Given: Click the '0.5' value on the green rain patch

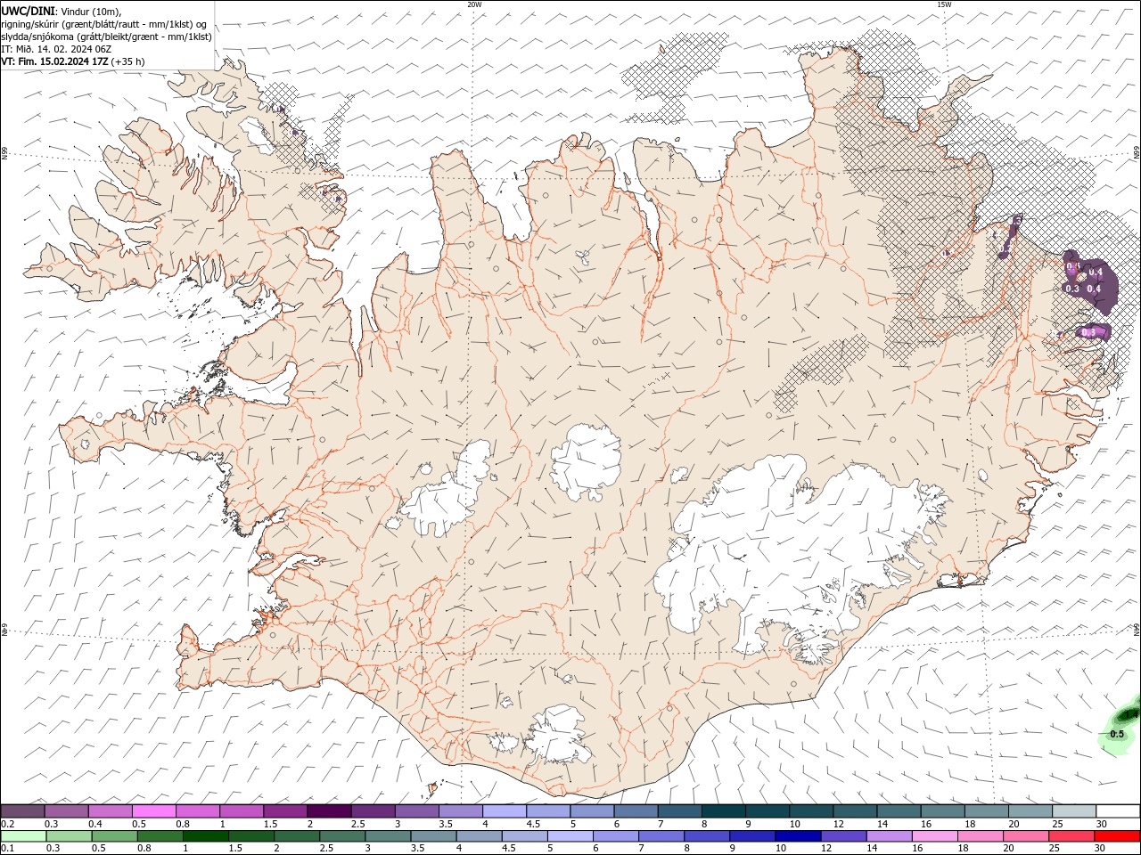Looking at the screenshot, I should pyautogui.click(x=1117, y=734).
